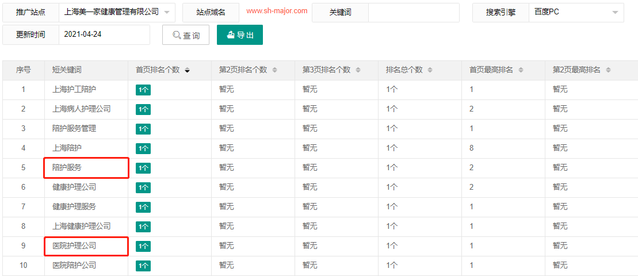The height and width of the screenshot is (276, 638).
Task: Sort by 排名总个数 column arrow
Action: click(x=430, y=70)
